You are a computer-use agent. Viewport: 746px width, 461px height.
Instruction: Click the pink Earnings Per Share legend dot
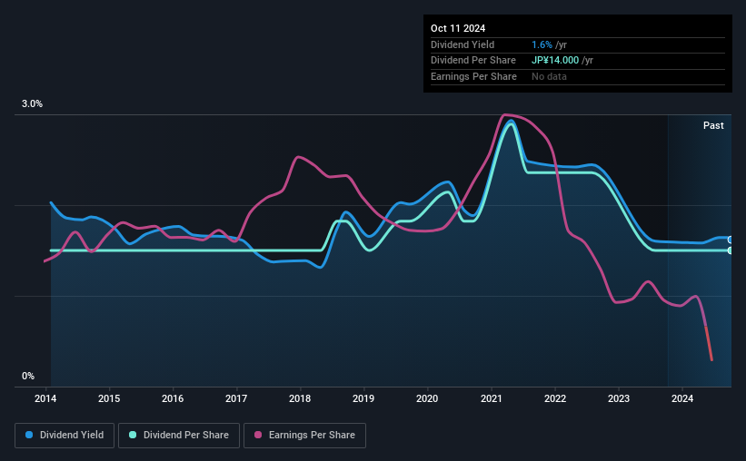coord(258,435)
